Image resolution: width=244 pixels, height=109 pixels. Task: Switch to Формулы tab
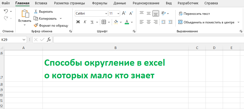tap(100, 3)
